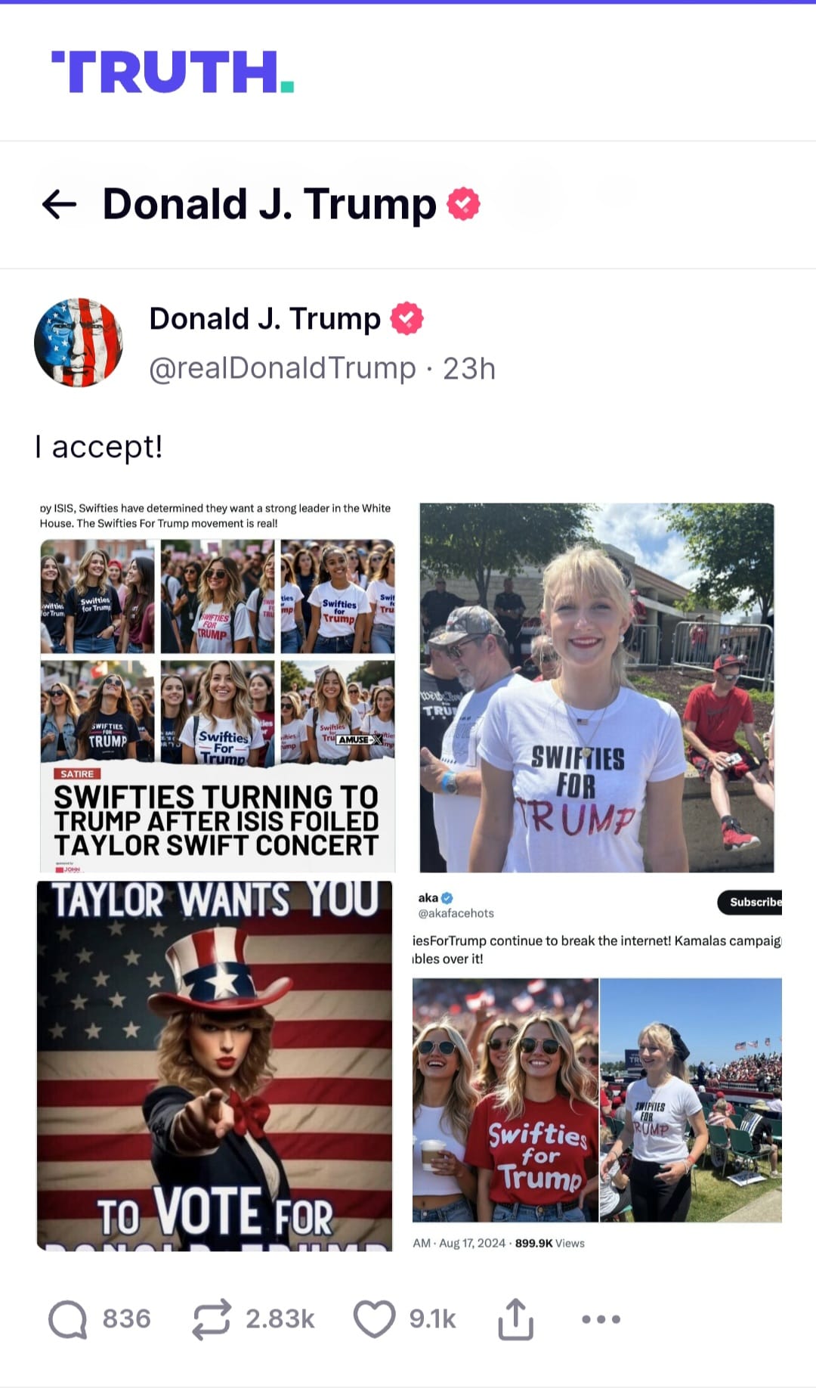The image size is (816, 1388).
Task: Open the three-dot more options menu
Action: coord(601,1319)
